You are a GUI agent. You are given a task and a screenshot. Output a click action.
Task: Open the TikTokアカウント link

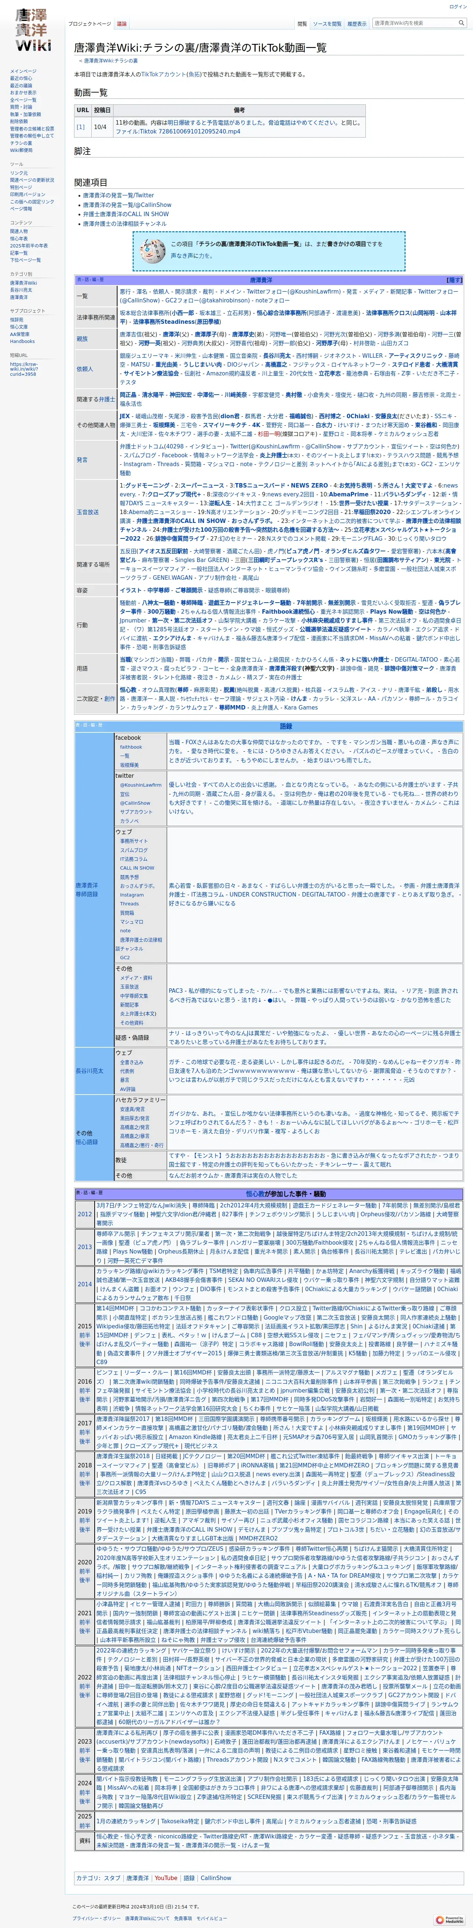pyautogui.click(x=164, y=75)
